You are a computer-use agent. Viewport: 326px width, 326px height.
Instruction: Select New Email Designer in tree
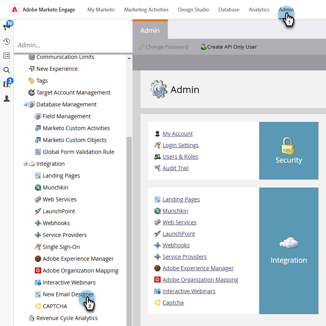coord(68,294)
